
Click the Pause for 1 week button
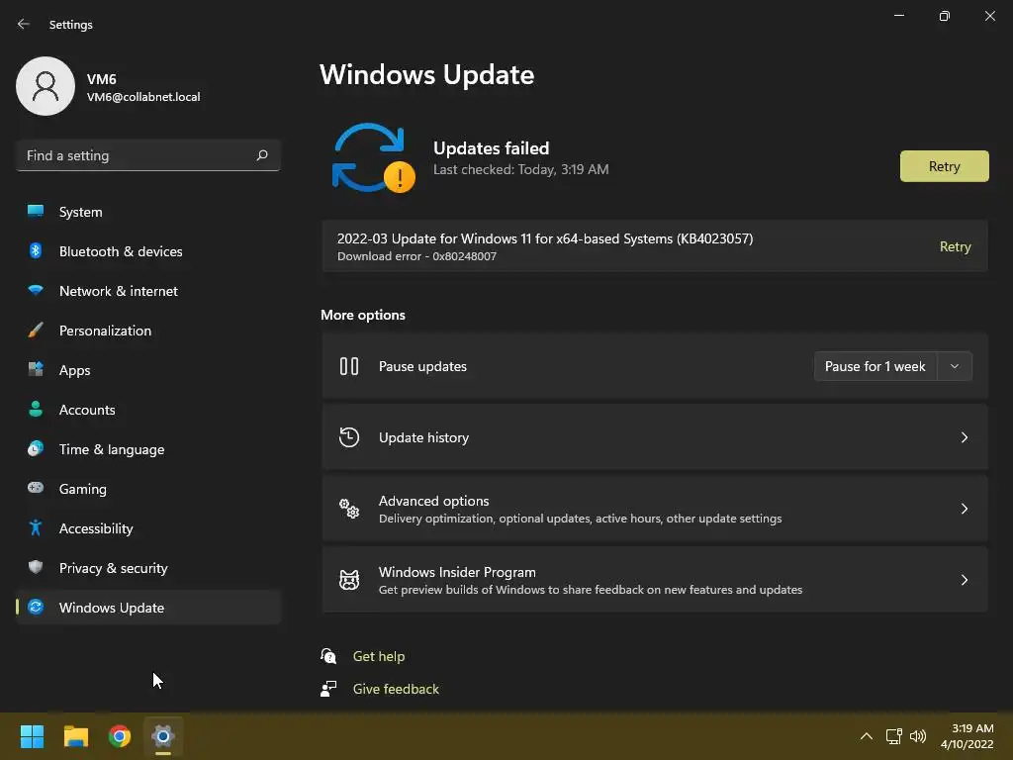tap(875, 366)
